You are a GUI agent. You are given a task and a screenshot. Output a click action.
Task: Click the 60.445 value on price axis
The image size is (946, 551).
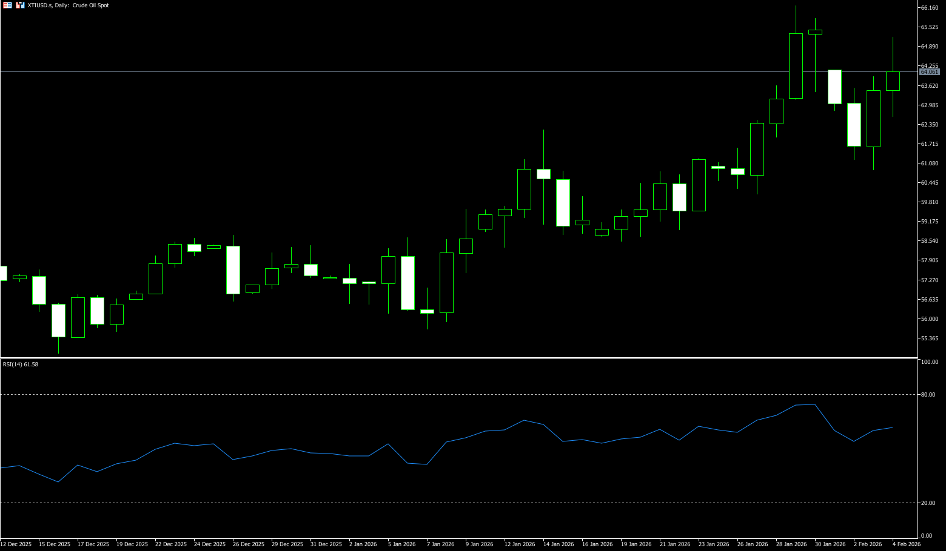tap(929, 183)
